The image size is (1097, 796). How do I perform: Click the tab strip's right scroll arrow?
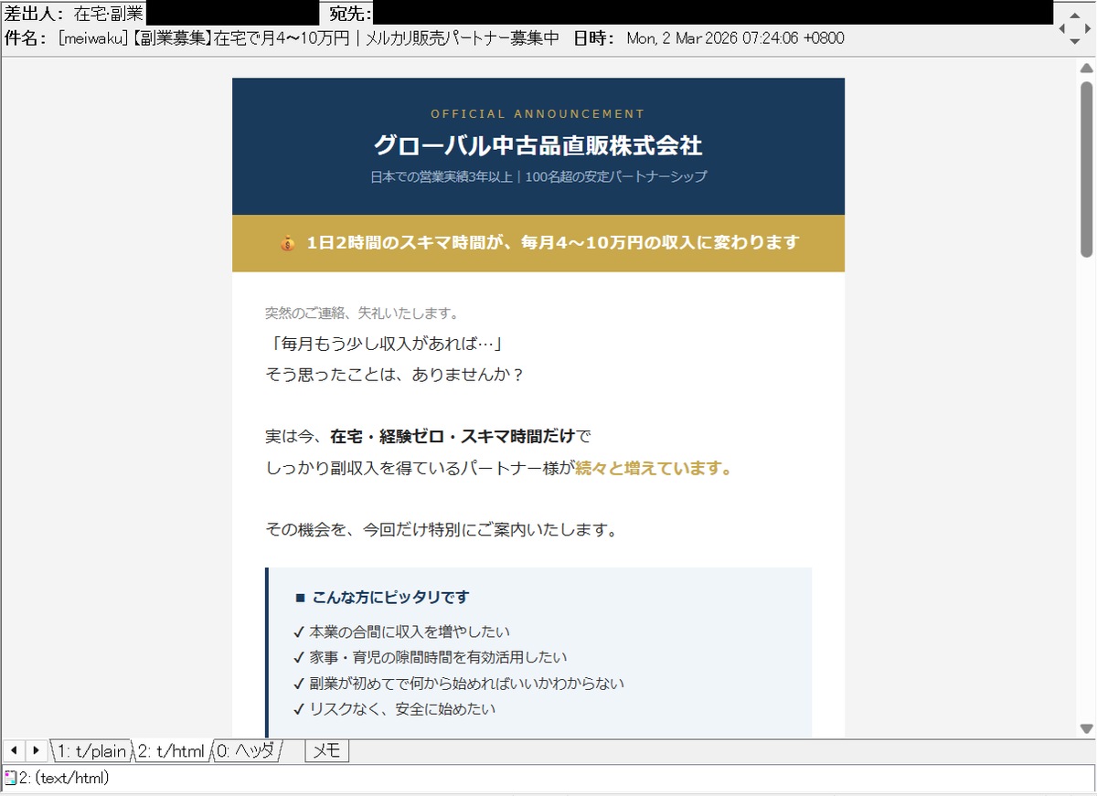tap(36, 750)
